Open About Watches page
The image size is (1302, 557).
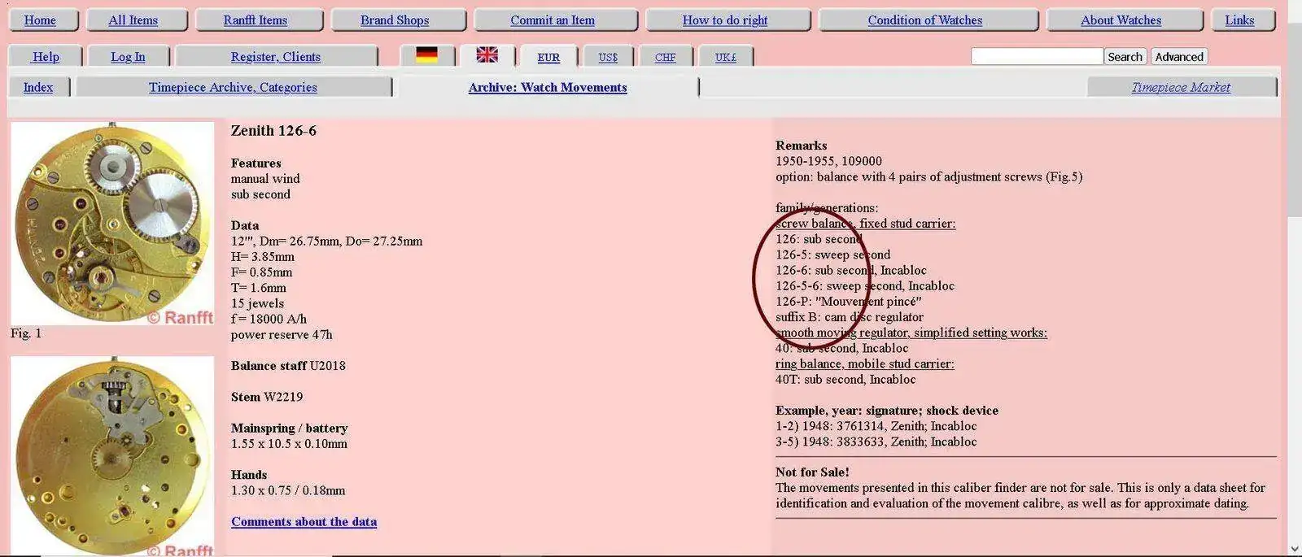1121,20
